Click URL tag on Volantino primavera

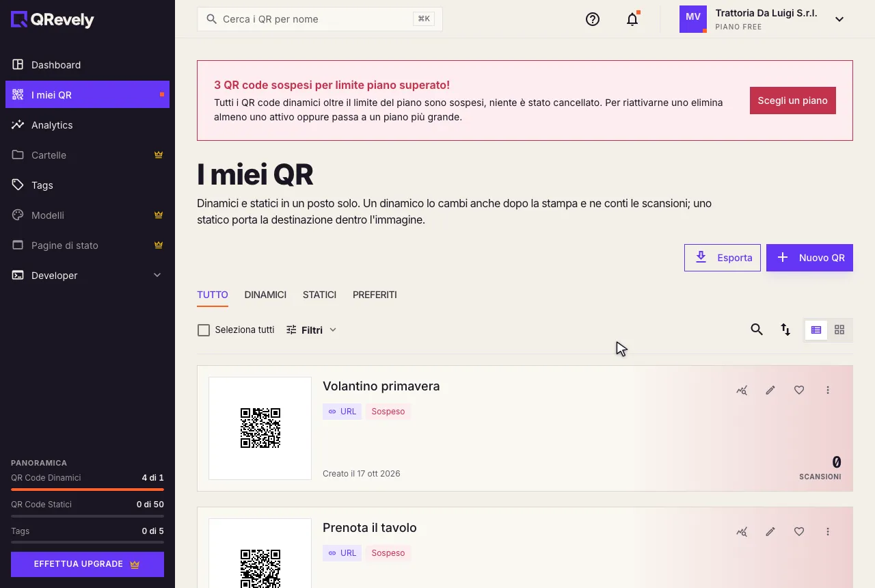coord(342,412)
